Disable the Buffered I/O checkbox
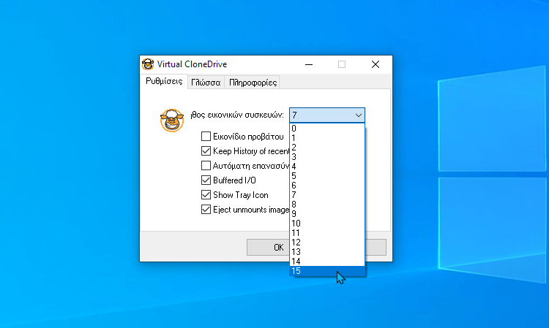The height and width of the screenshot is (328, 549). [206, 180]
